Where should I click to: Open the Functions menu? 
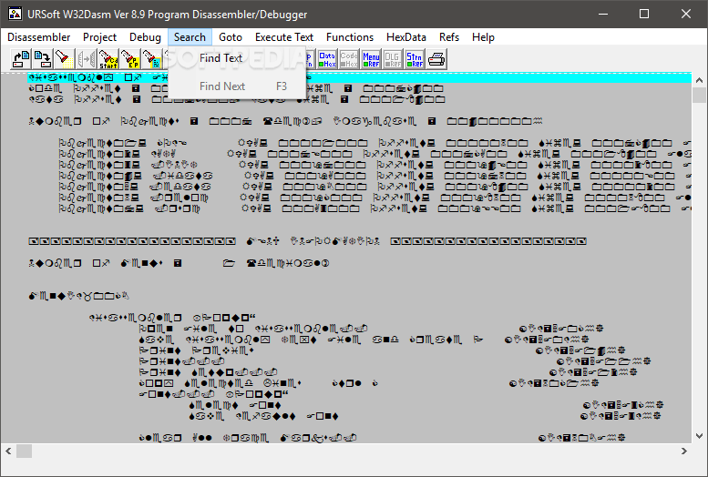click(350, 37)
